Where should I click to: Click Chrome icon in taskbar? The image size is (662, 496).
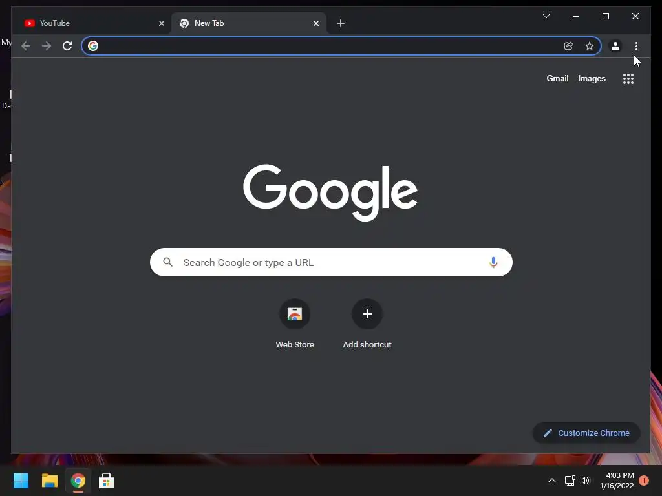point(78,480)
